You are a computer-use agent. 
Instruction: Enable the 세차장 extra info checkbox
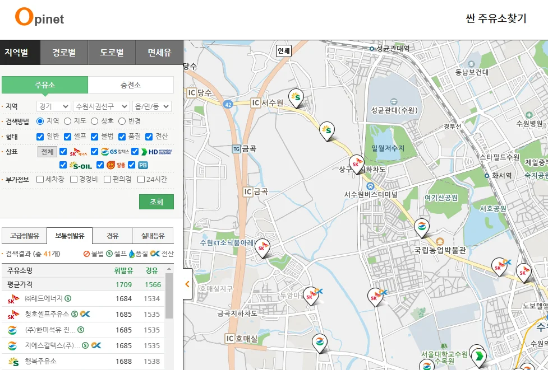(40, 179)
